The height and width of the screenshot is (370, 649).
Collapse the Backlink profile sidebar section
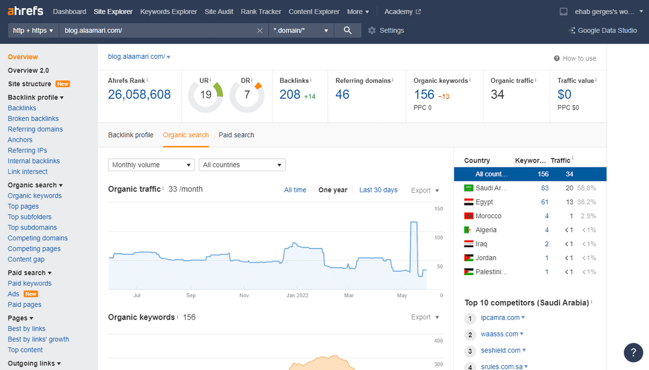(35, 97)
